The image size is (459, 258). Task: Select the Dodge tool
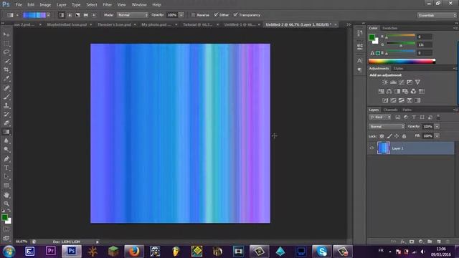[x=6, y=150]
